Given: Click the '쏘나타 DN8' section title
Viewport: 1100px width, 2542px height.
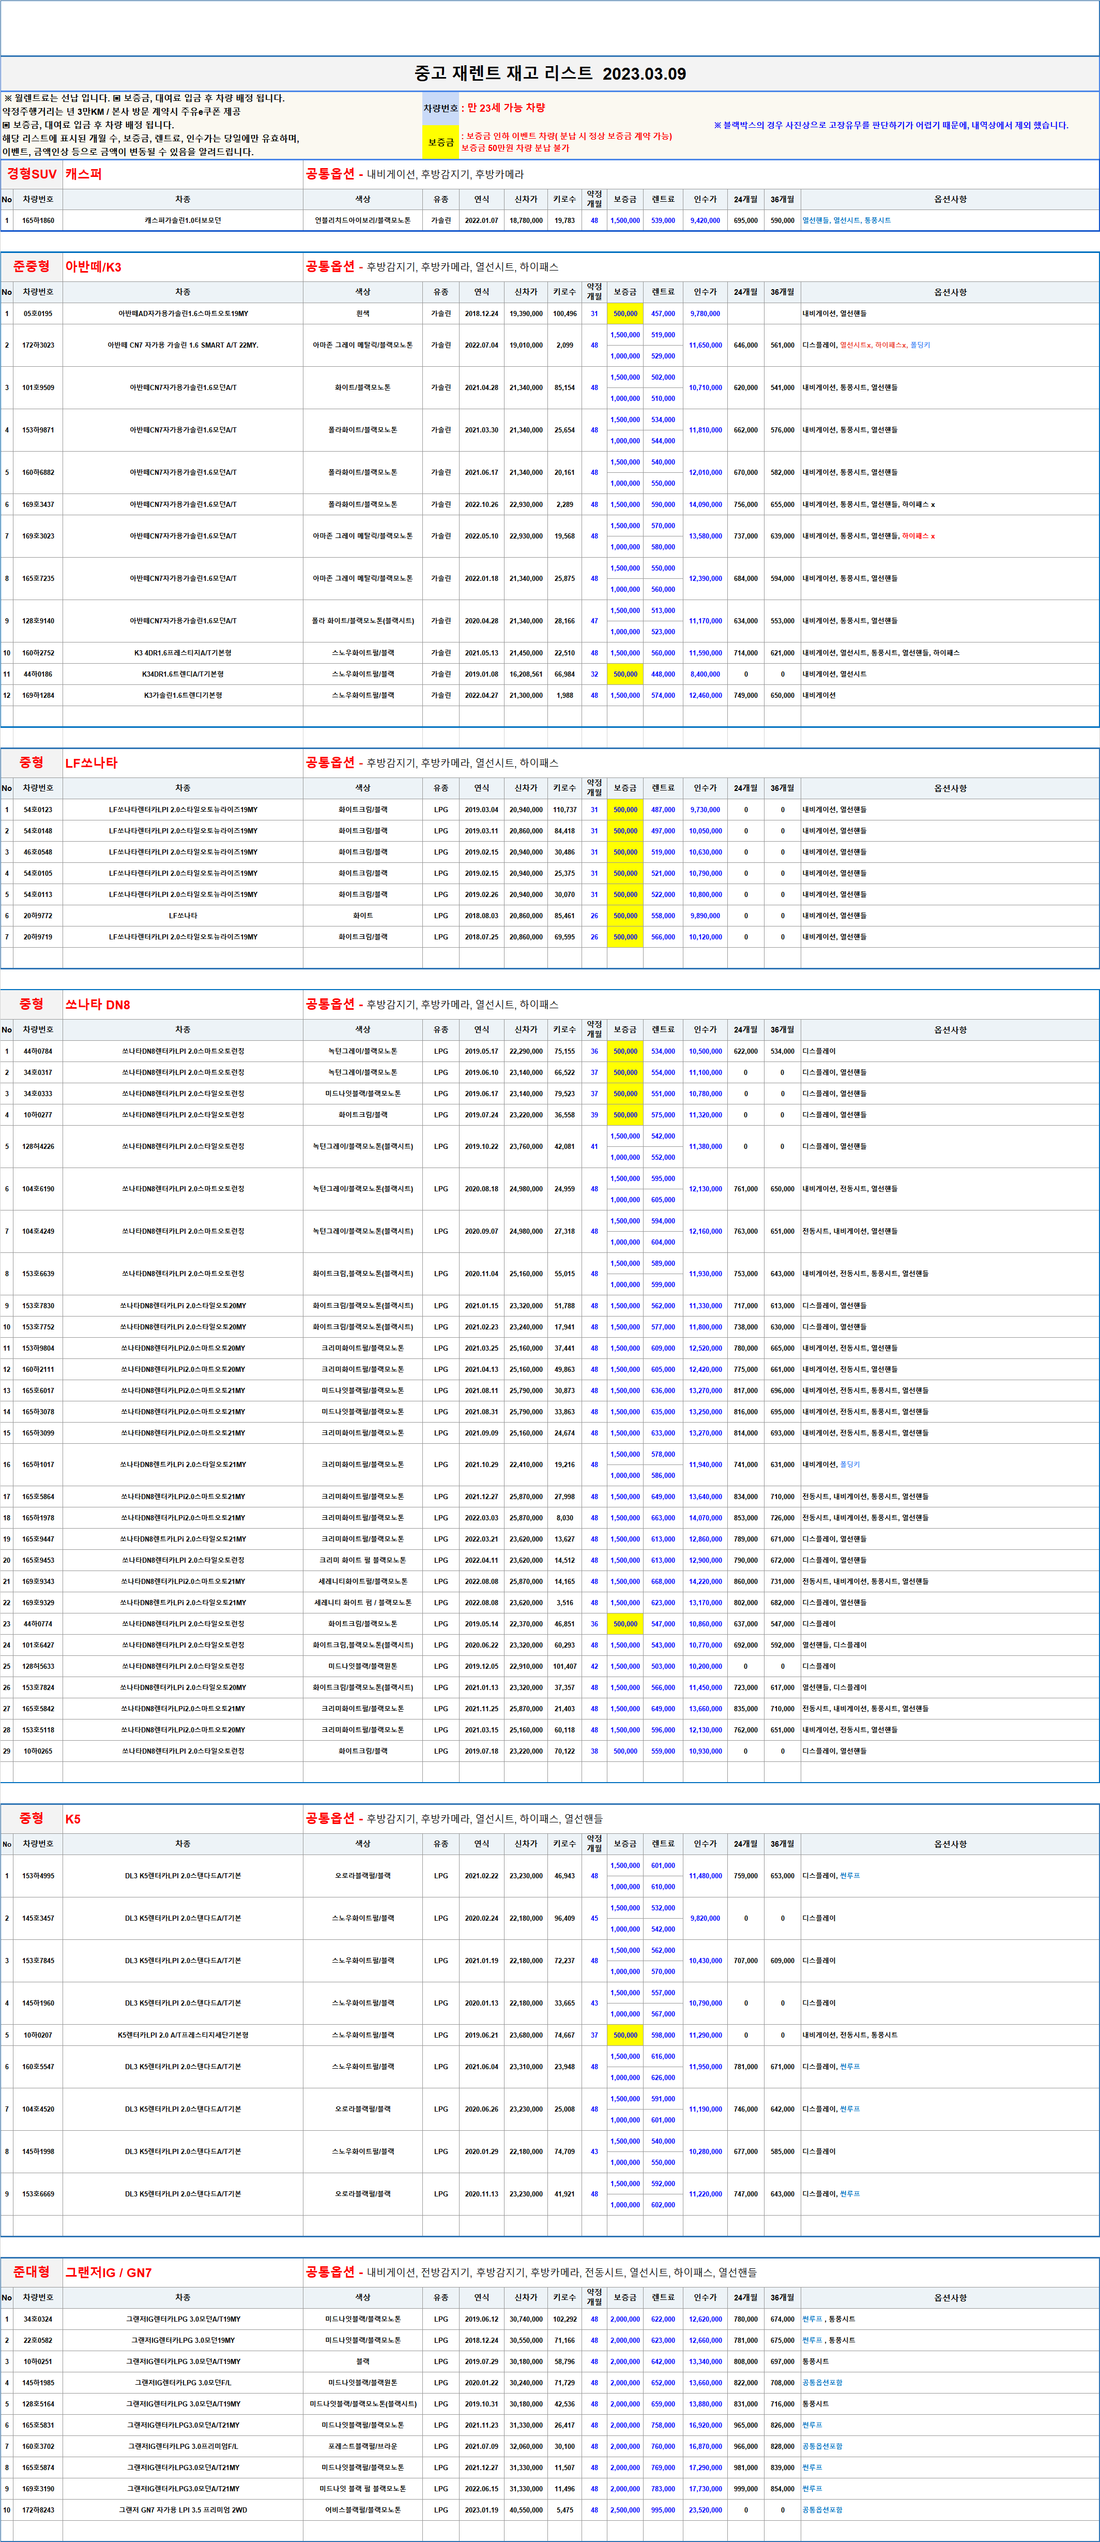Looking at the screenshot, I should [x=98, y=1005].
